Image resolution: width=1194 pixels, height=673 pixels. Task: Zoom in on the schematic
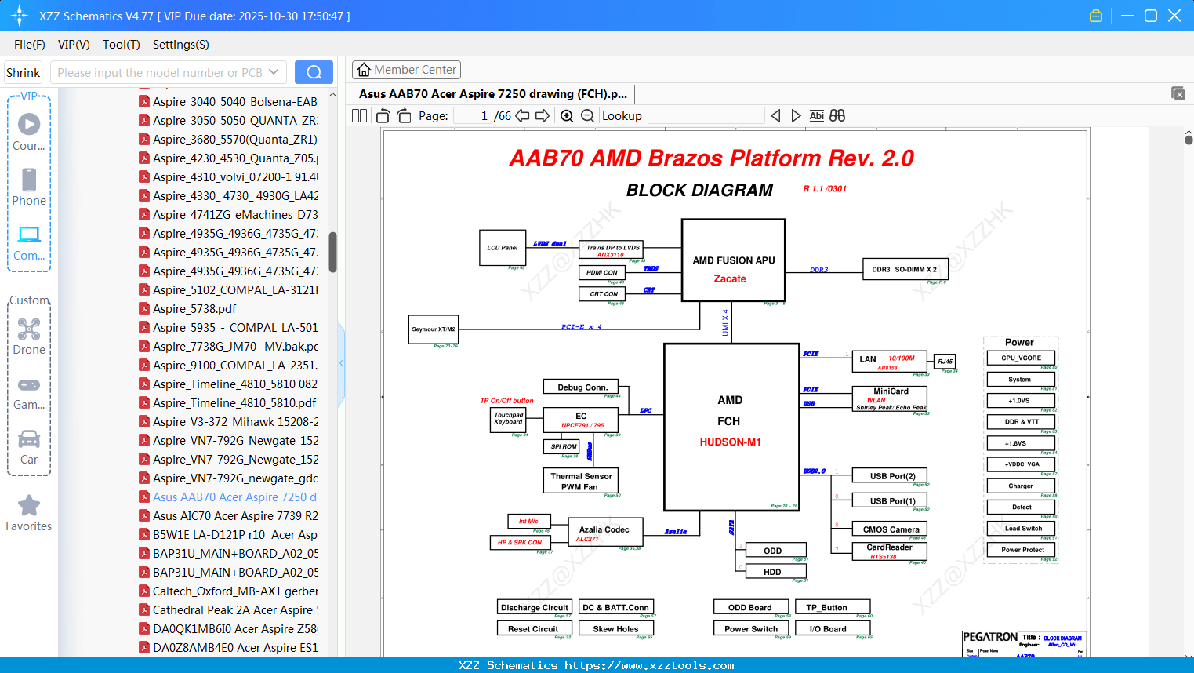coord(567,115)
